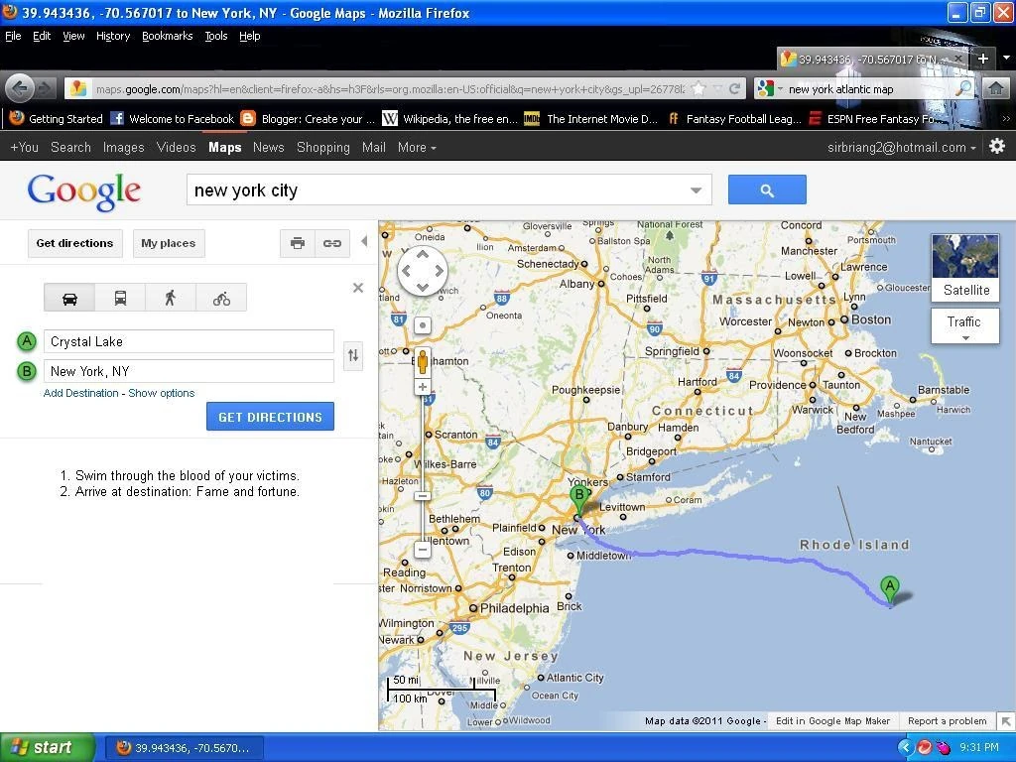This screenshot has height=762, width=1016.
Task: Click the GET DIRECTIONS blue button
Action: point(270,417)
